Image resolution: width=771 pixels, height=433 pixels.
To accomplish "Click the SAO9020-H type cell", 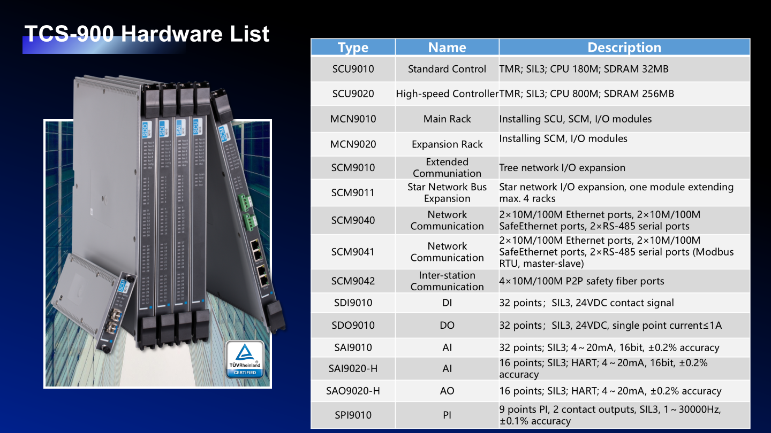I will (x=353, y=391).
